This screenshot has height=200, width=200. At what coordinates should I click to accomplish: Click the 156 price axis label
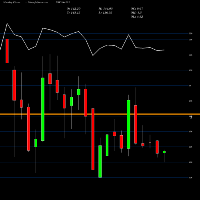point(190,132)
